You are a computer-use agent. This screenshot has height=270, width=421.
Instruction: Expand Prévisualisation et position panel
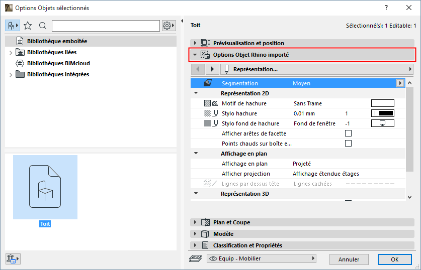[x=195, y=43]
